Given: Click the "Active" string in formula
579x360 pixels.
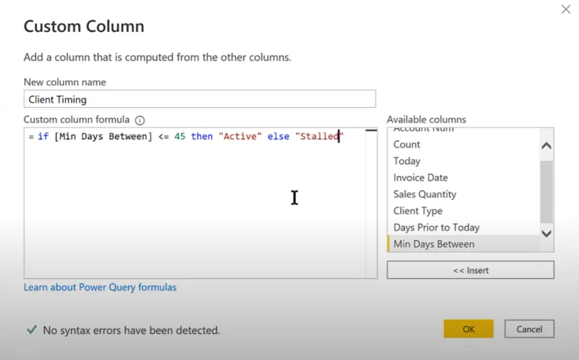Looking at the screenshot, I should click(240, 136).
